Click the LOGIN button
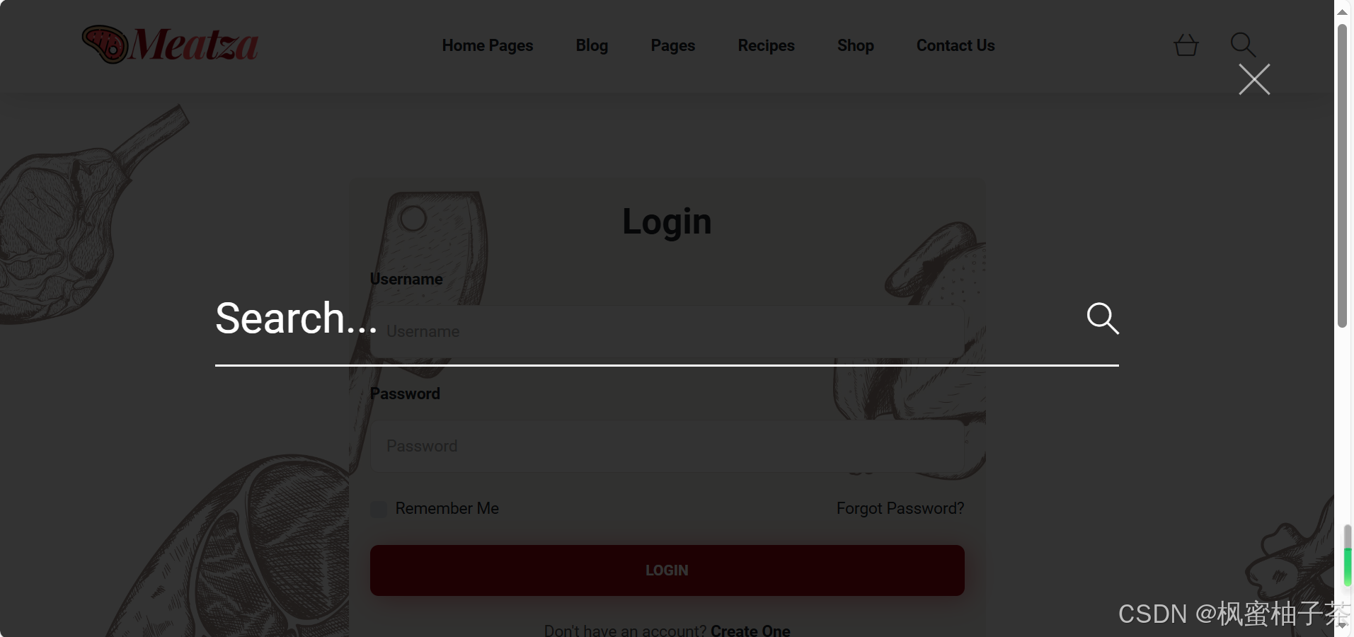Screen dimensions: 1354x637 click(667, 570)
